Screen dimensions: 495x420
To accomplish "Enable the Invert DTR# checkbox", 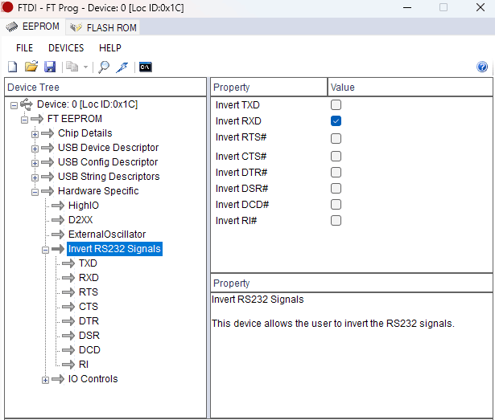I will (336, 173).
